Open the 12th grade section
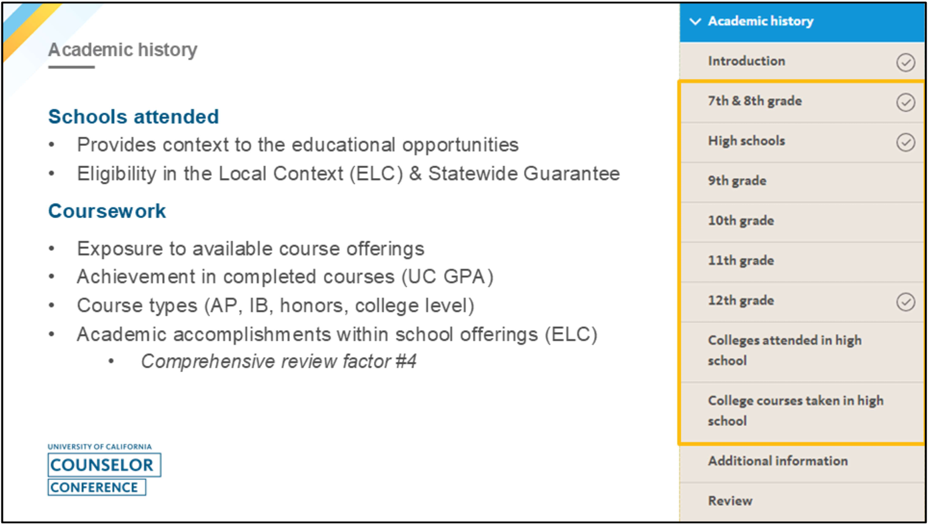 [x=741, y=301]
